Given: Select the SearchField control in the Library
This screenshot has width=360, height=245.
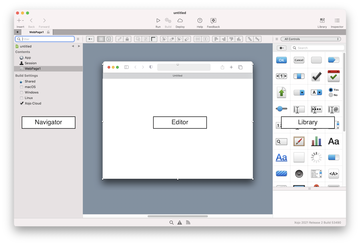Looking at the screenshot, I should pos(281,141).
